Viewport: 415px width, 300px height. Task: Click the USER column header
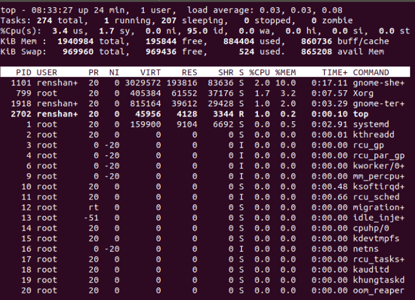(47, 72)
